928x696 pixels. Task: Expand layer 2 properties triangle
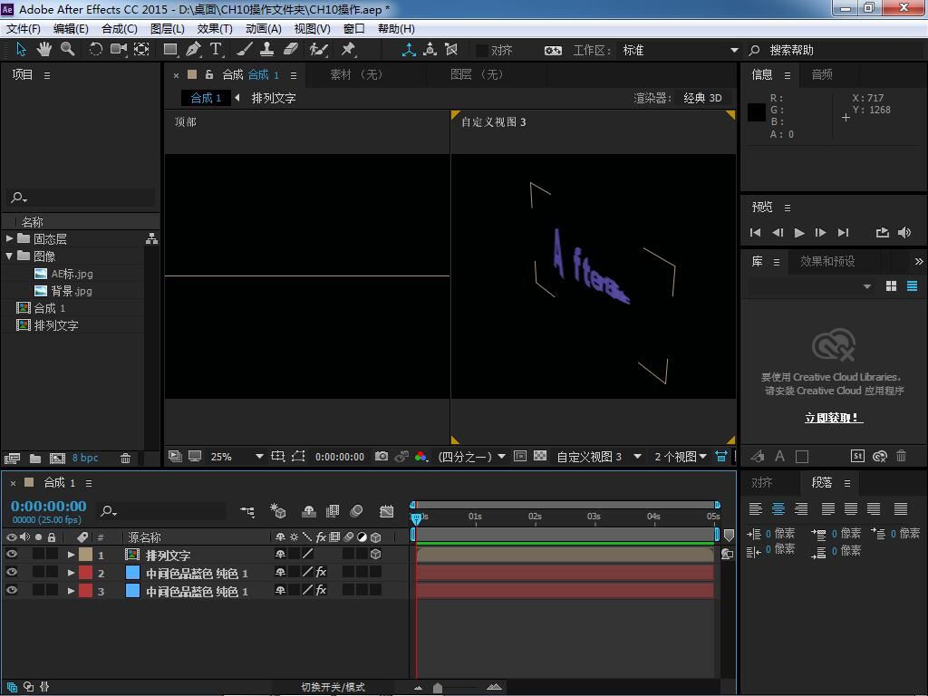pos(71,573)
